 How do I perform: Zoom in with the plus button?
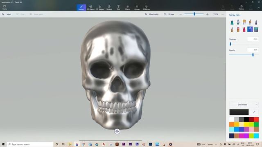208,14
